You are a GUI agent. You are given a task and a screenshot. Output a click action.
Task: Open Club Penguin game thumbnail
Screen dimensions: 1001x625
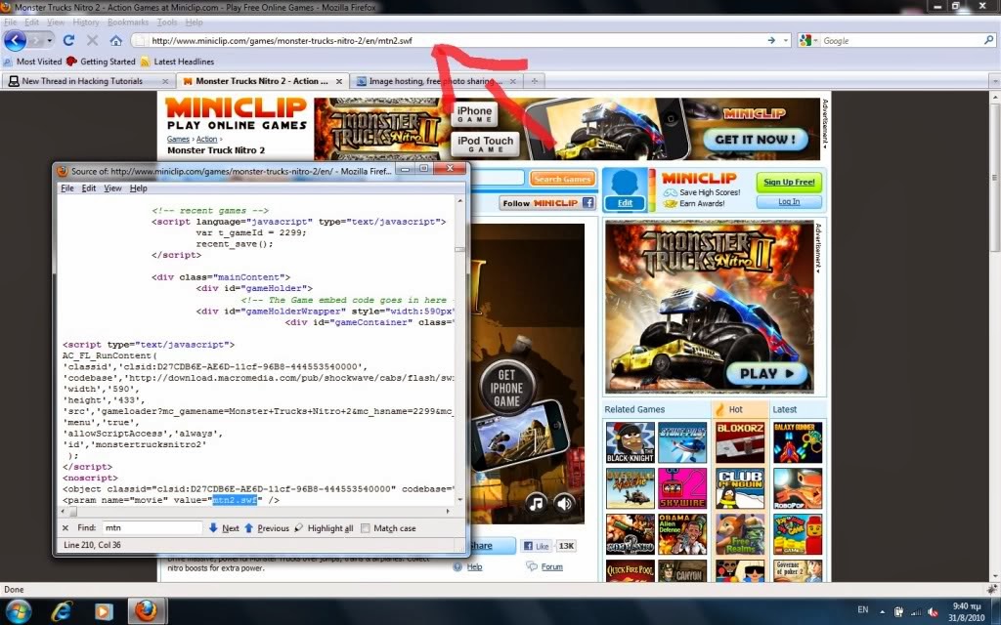tap(740, 488)
